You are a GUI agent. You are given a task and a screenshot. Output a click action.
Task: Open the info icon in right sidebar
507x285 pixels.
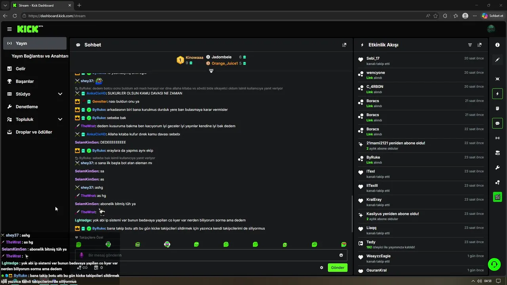pos(497,45)
